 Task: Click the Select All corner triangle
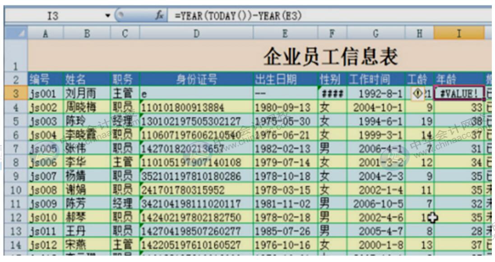pyautogui.click(x=16, y=33)
